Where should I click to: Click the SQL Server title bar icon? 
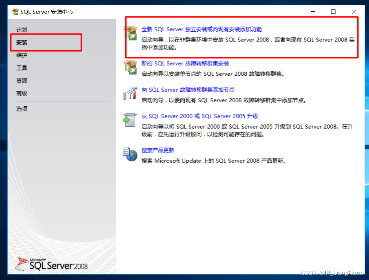tap(15, 12)
